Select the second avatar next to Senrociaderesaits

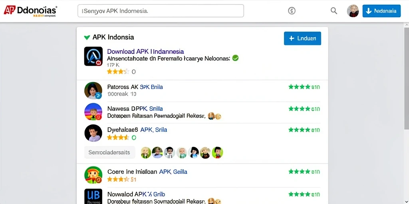[x=157, y=153]
